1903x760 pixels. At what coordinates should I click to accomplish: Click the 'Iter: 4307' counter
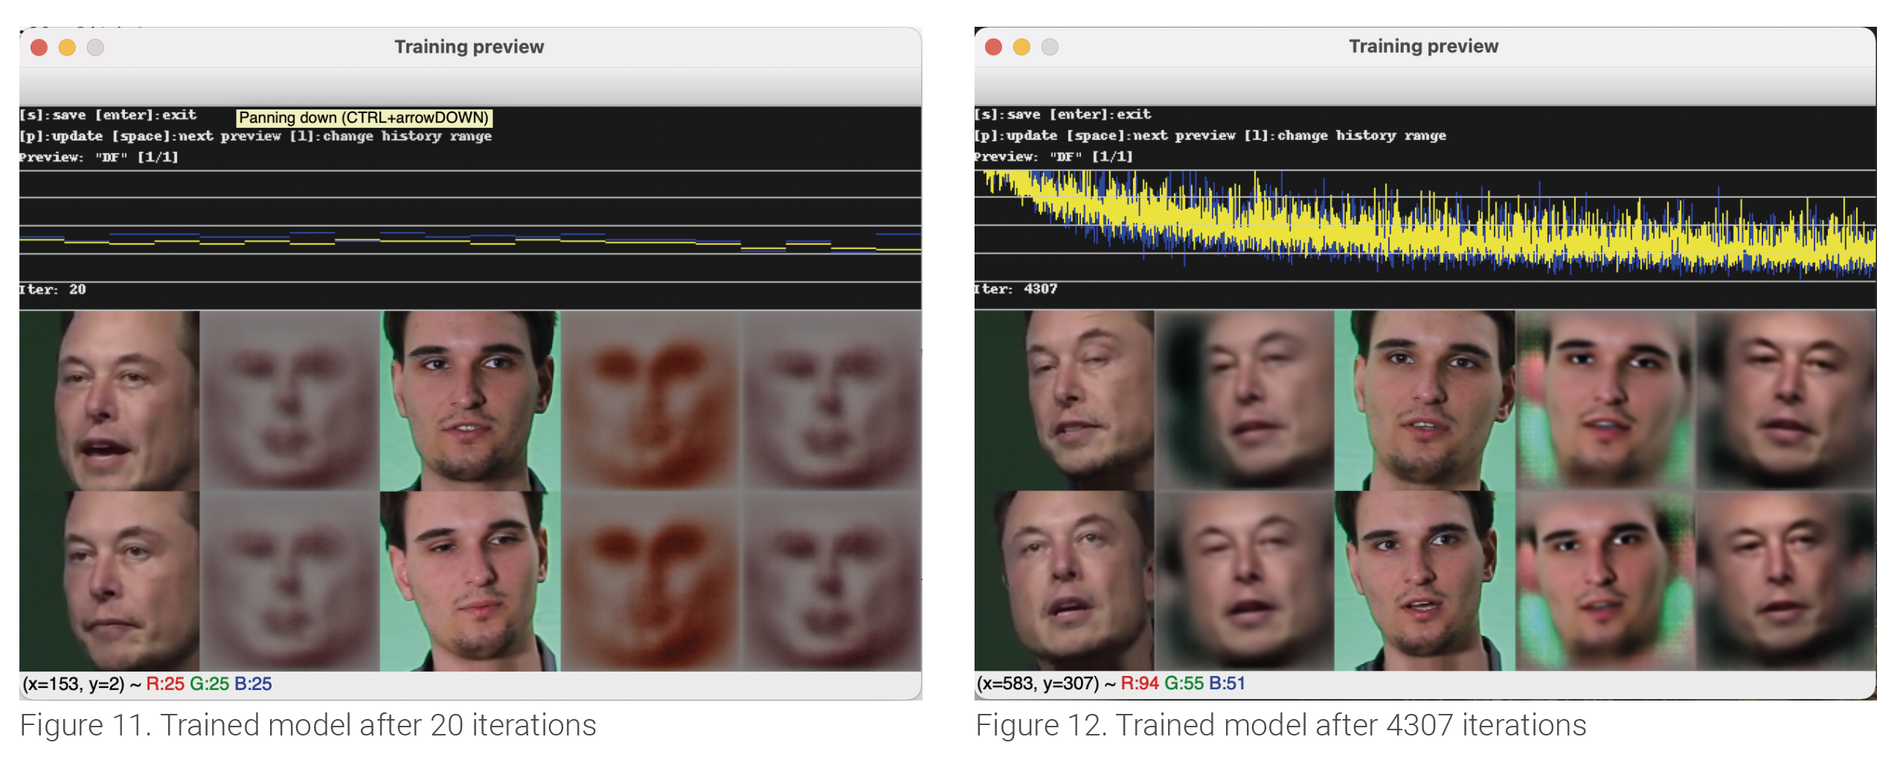(1015, 289)
